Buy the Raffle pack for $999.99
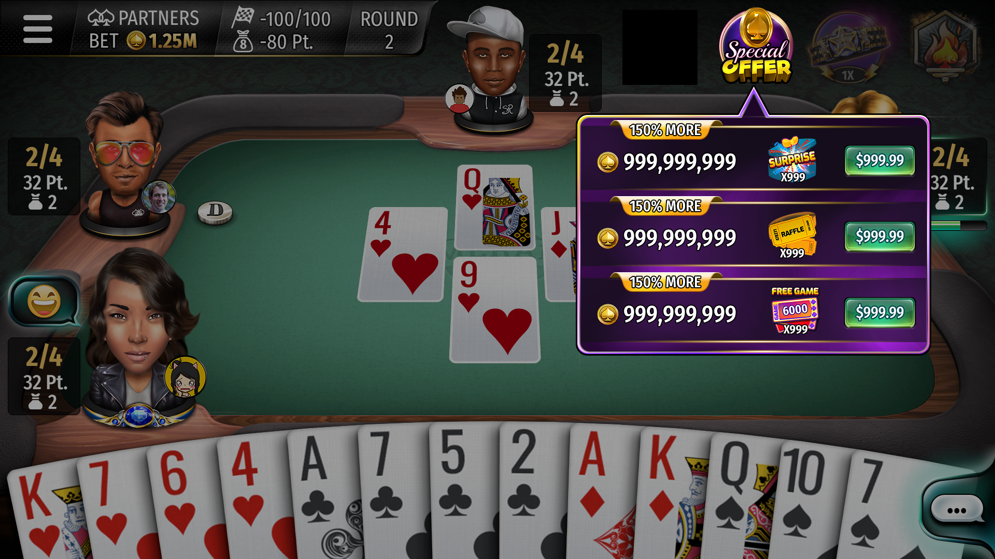Image resolution: width=995 pixels, height=559 pixels. tap(879, 237)
